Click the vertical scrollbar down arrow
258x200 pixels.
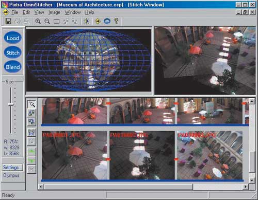tap(252, 180)
